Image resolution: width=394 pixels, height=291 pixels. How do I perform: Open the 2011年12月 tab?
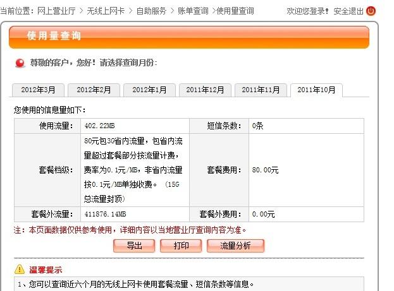pos(205,90)
